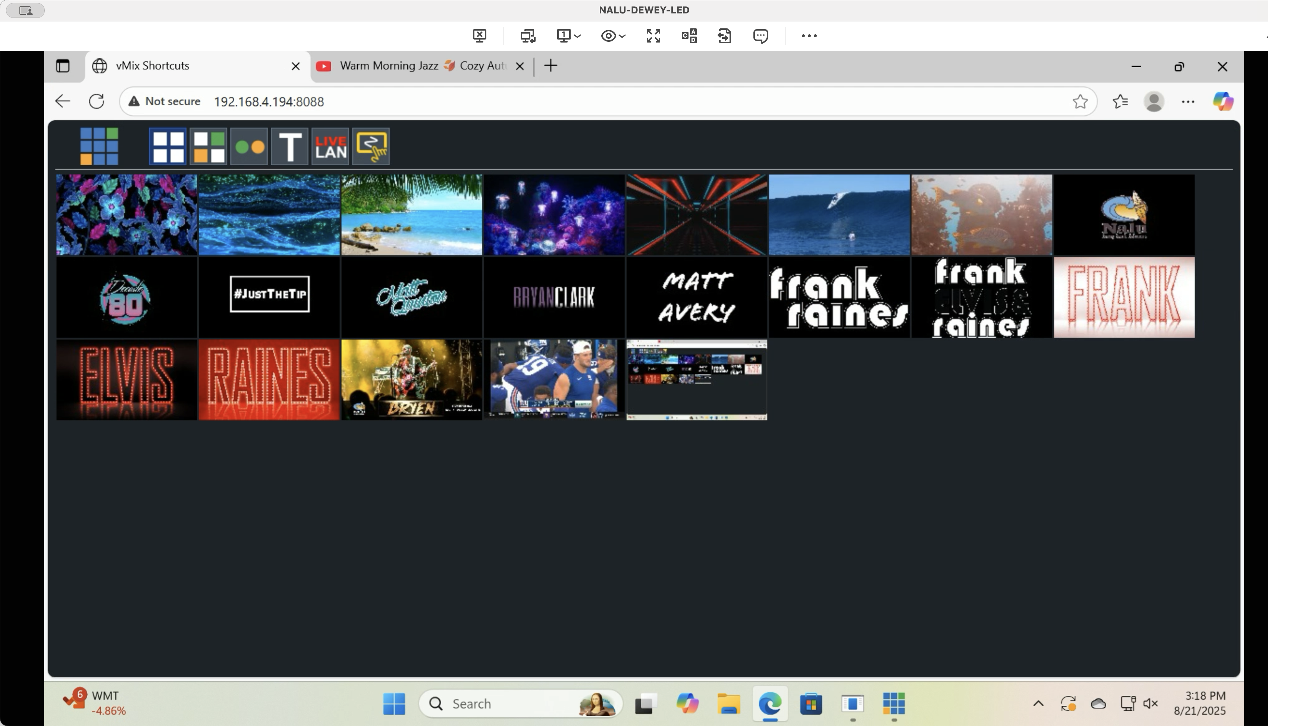Select the 'frank elvis raines' input
This screenshot has width=1289, height=726.
pos(982,297)
